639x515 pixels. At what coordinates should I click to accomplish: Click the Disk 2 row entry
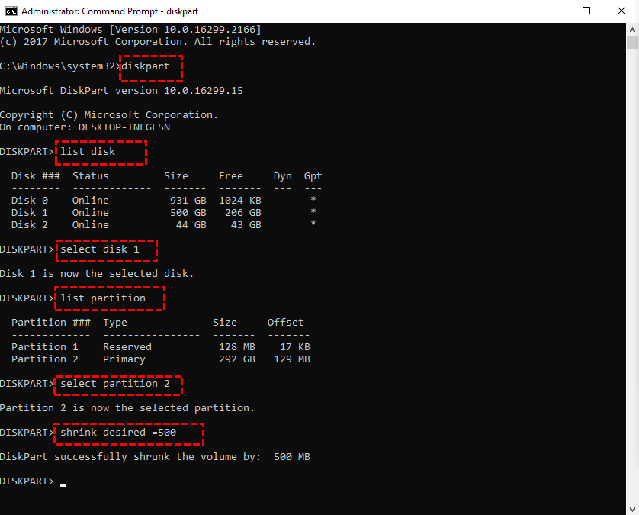(76, 224)
